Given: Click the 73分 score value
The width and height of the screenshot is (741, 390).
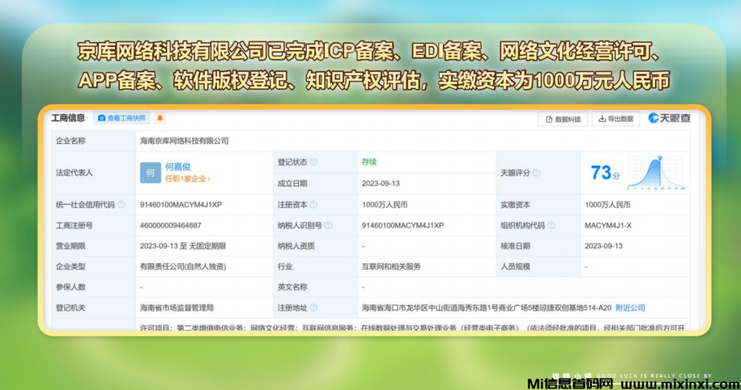Looking at the screenshot, I should 605,173.
